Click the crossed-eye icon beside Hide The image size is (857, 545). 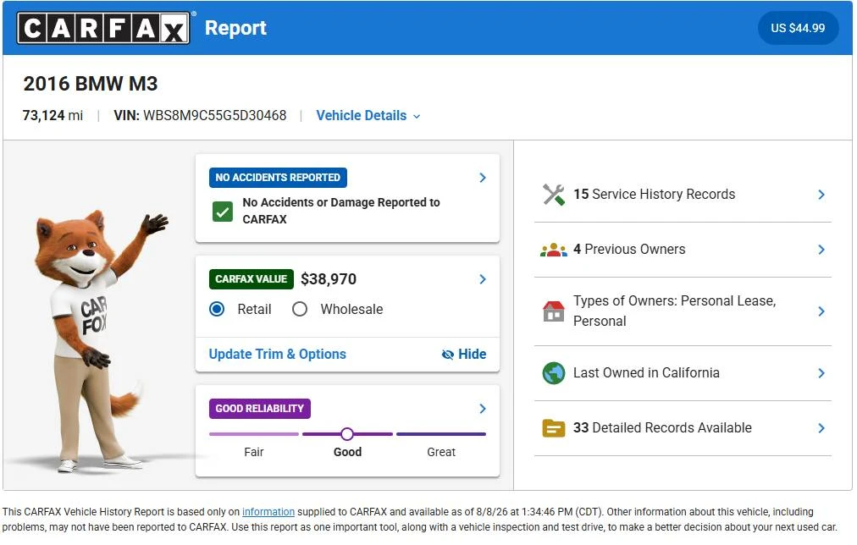click(448, 355)
